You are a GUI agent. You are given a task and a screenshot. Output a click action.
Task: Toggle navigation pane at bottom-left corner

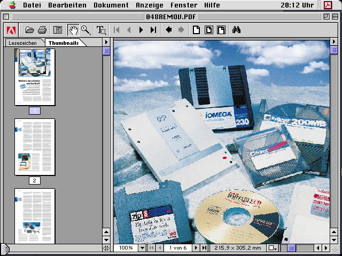(x=5, y=249)
